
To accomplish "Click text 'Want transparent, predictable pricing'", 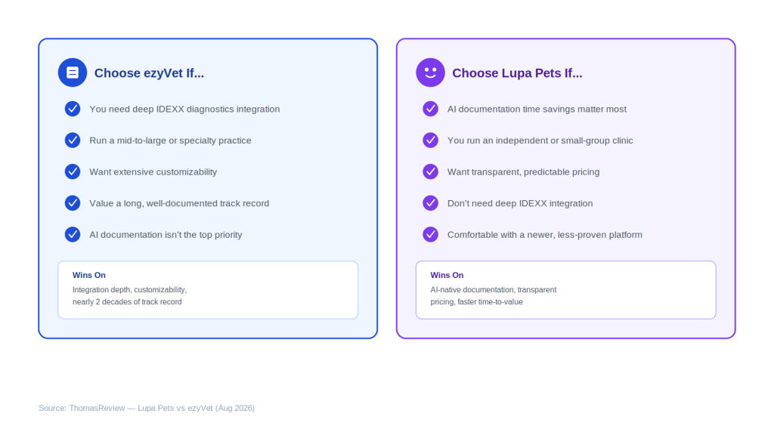I will (x=523, y=172).
